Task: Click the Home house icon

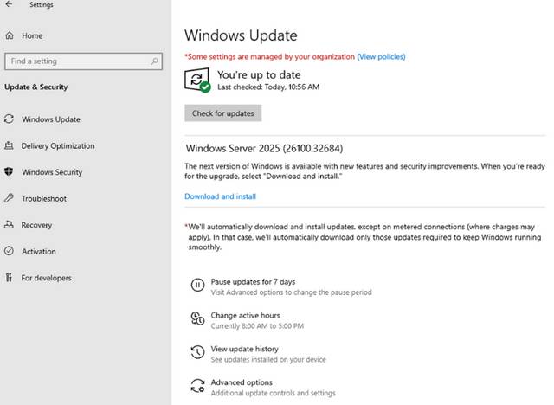Action: (x=10, y=35)
